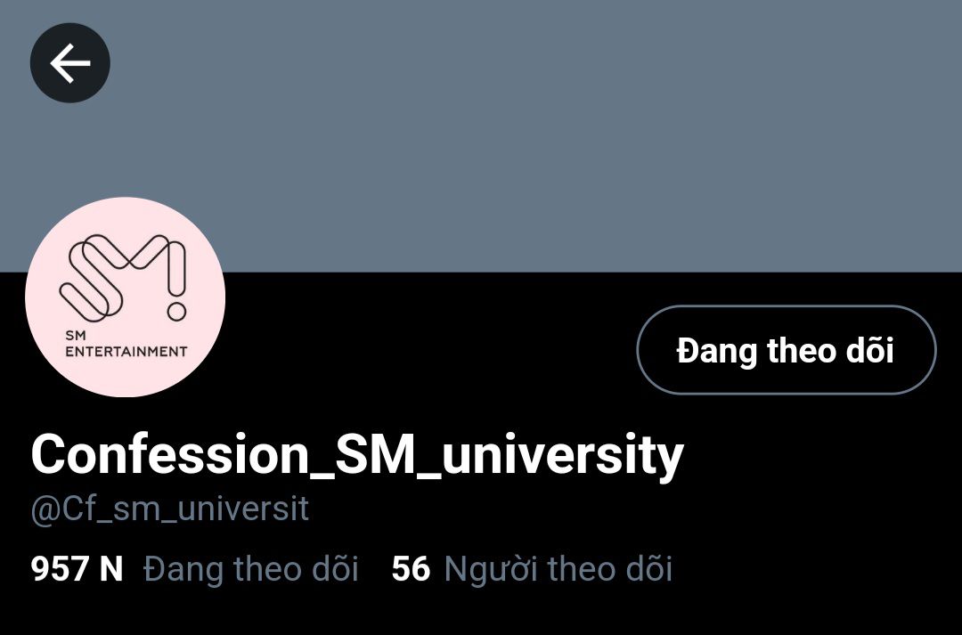Tap the number 957 in following stats
962x635 pixels.
(60, 569)
